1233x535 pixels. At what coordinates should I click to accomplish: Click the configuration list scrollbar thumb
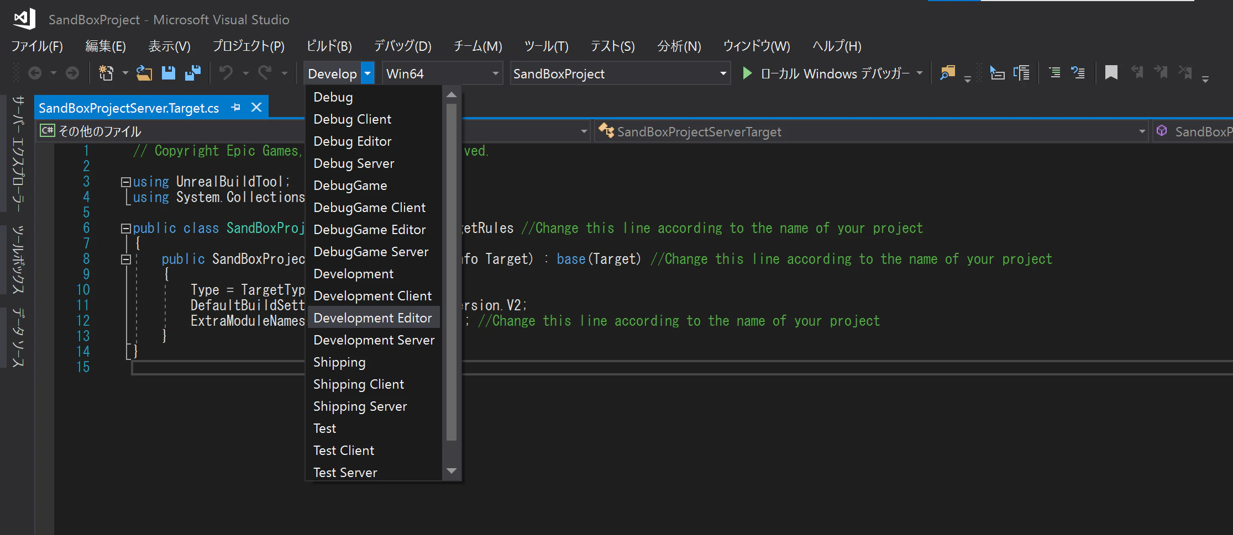click(x=452, y=273)
